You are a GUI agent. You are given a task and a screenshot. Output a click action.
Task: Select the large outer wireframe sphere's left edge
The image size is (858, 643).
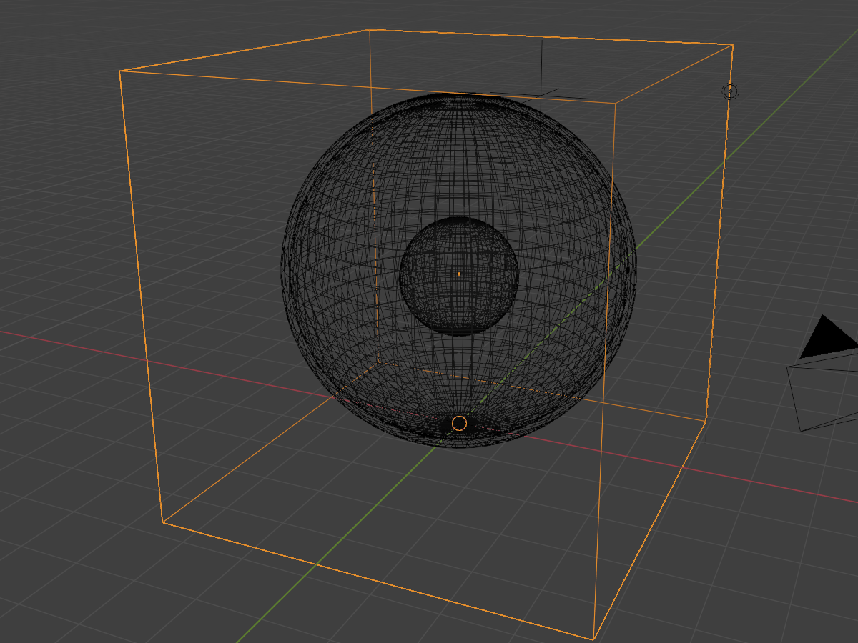click(x=283, y=264)
